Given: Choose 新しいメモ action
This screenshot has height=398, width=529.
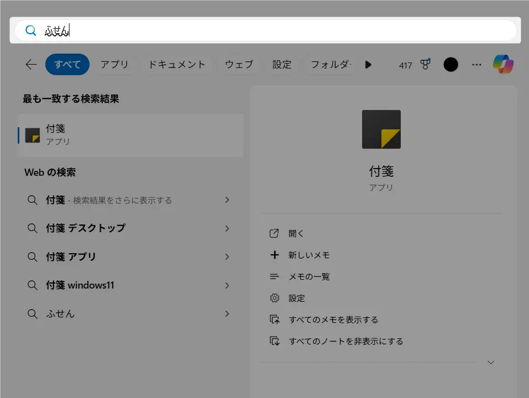Looking at the screenshot, I should point(308,255).
